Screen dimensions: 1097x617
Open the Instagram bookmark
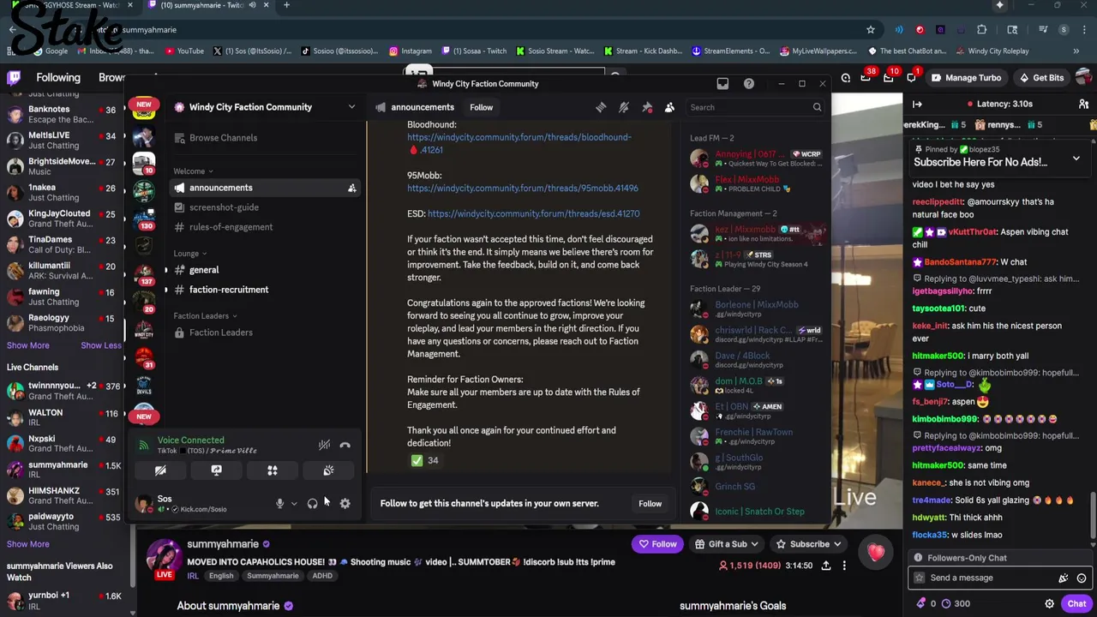(410, 51)
